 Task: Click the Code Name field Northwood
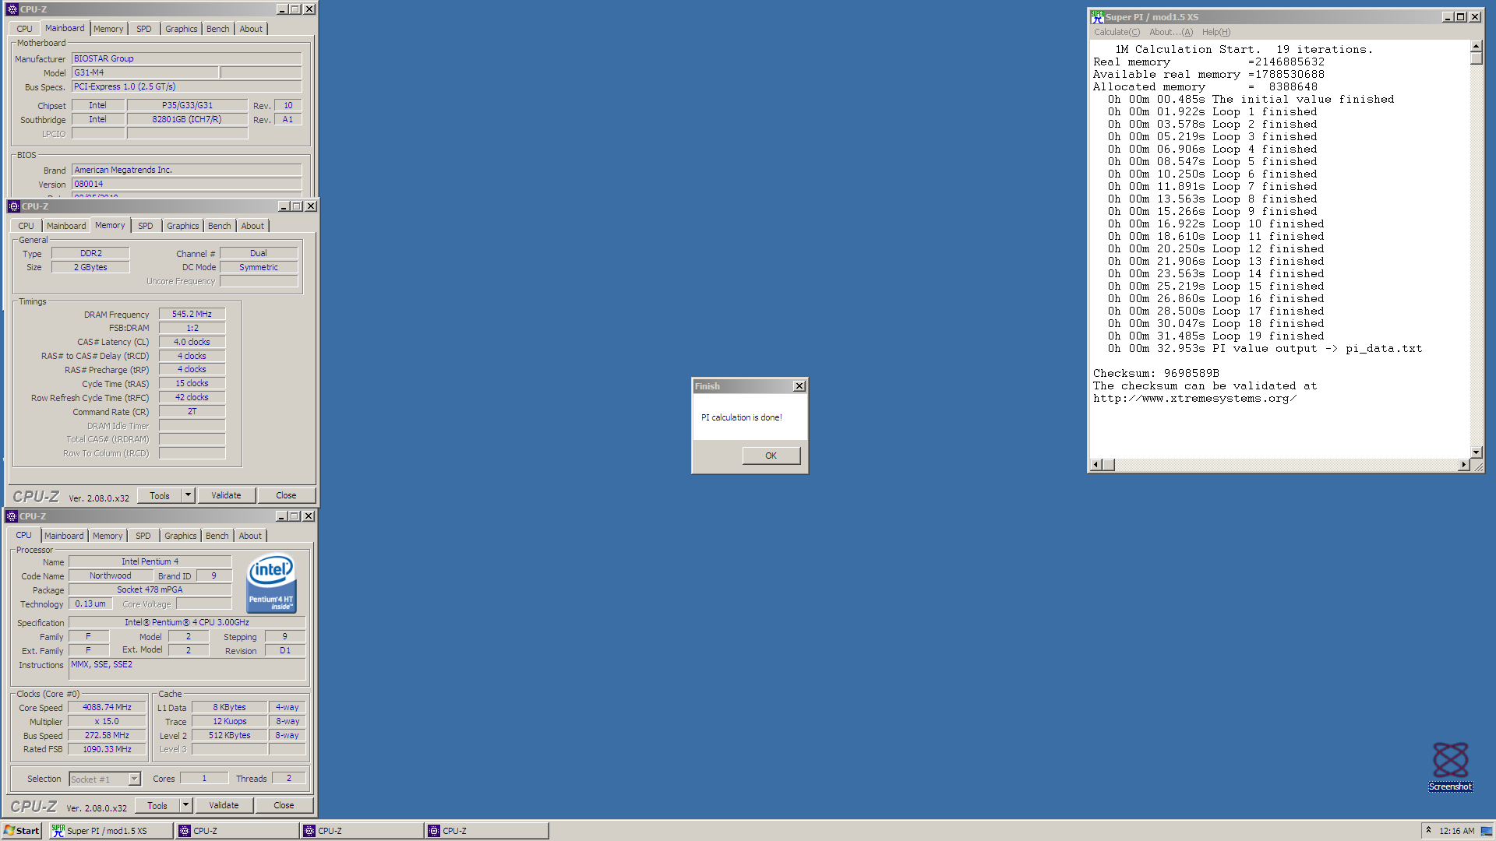click(x=111, y=575)
